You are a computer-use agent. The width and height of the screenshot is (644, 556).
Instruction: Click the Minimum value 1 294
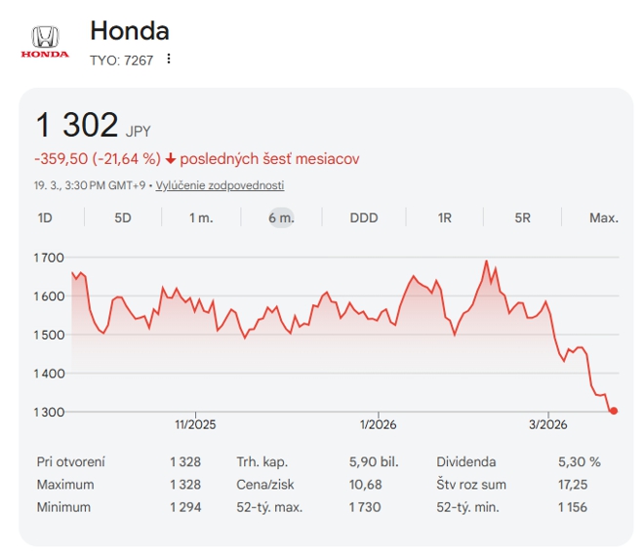click(185, 507)
